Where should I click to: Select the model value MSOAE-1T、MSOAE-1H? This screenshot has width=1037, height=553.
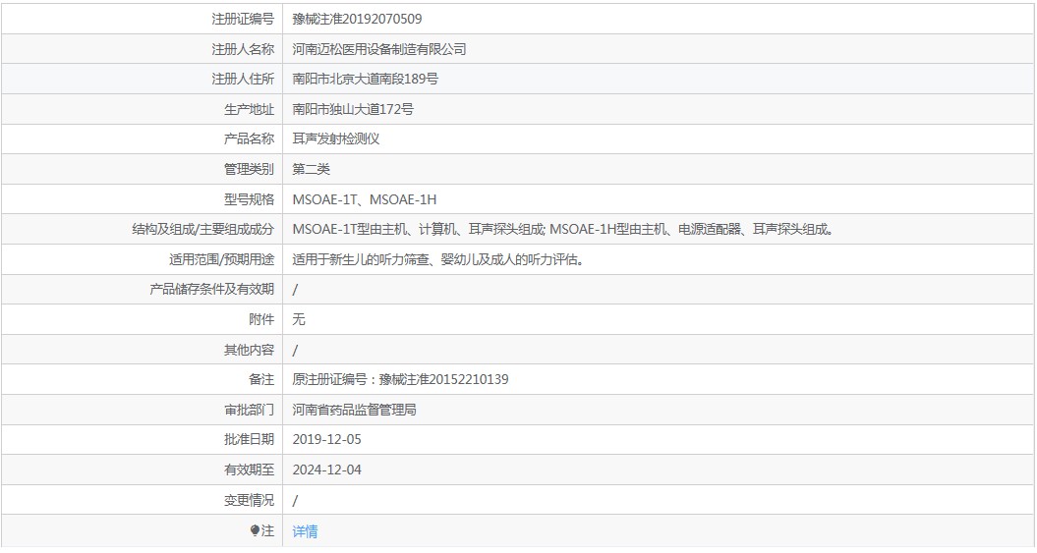point(365,199)
